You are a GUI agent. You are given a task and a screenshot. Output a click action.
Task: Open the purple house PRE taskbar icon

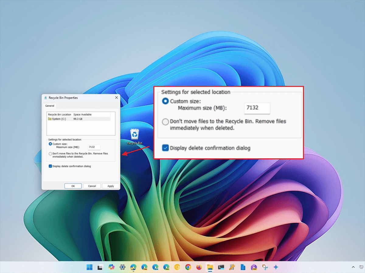click(x=254, y=267)
